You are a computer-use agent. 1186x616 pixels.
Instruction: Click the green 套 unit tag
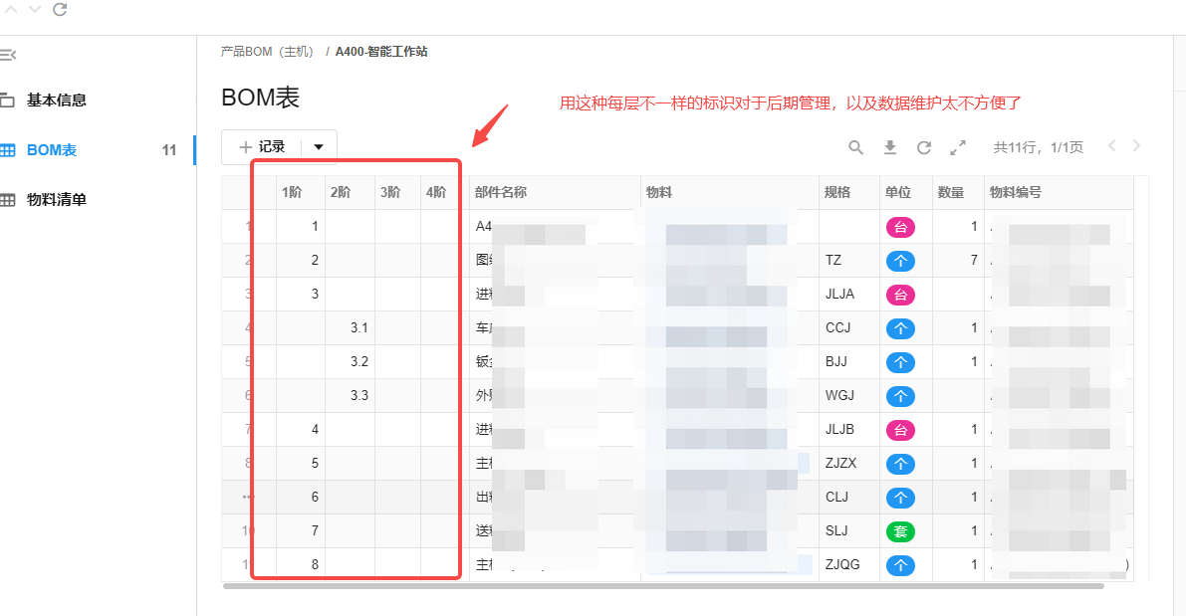(900, 530)
